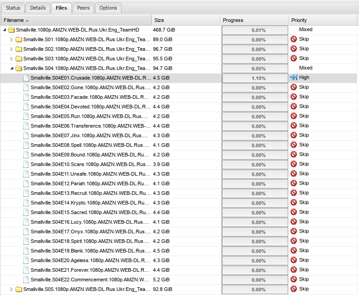Viewport: 359px width, 296px height.
Task: Click the 1.10% progress bar for S04E01
Action: (255, 78)
